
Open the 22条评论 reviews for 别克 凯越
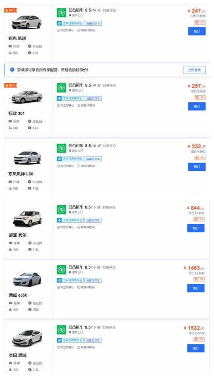click(109, 10)
